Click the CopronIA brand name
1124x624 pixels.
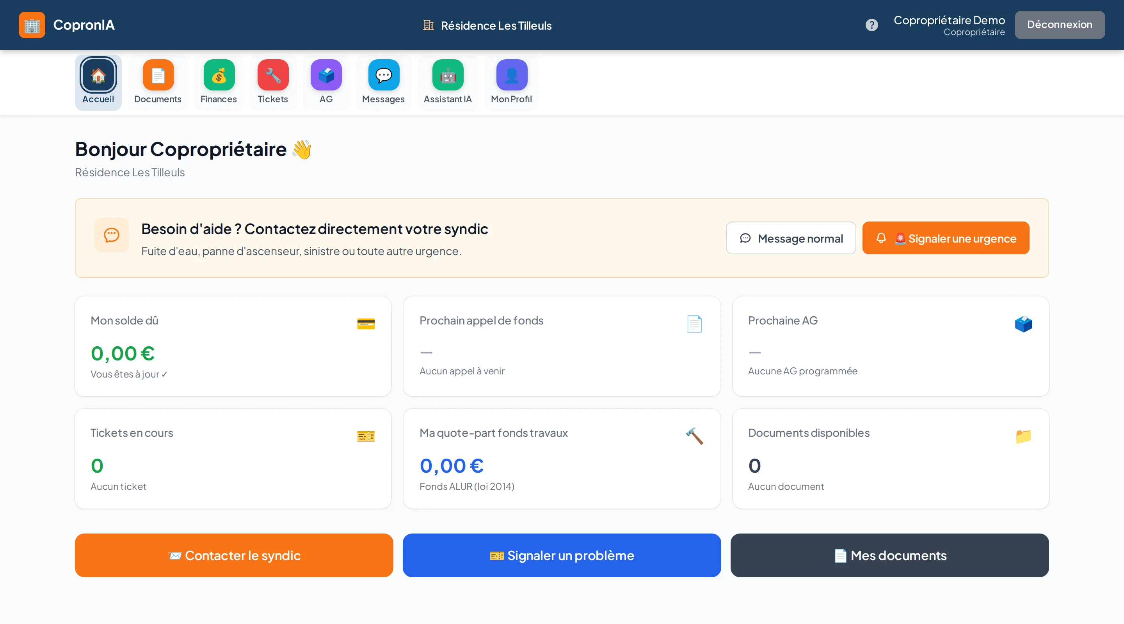[84, 25]
